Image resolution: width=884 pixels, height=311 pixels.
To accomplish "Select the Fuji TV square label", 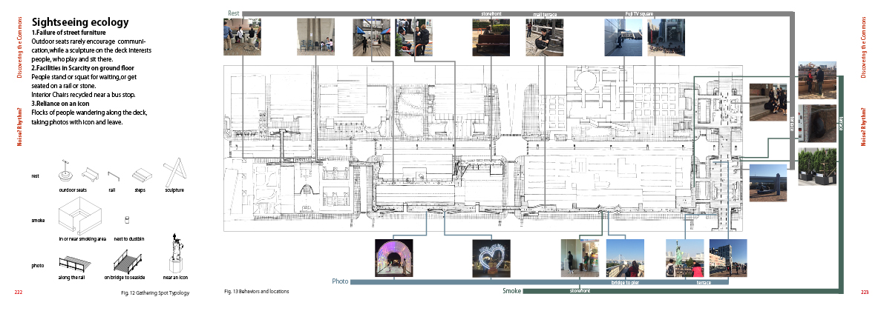I will (638, 13).
